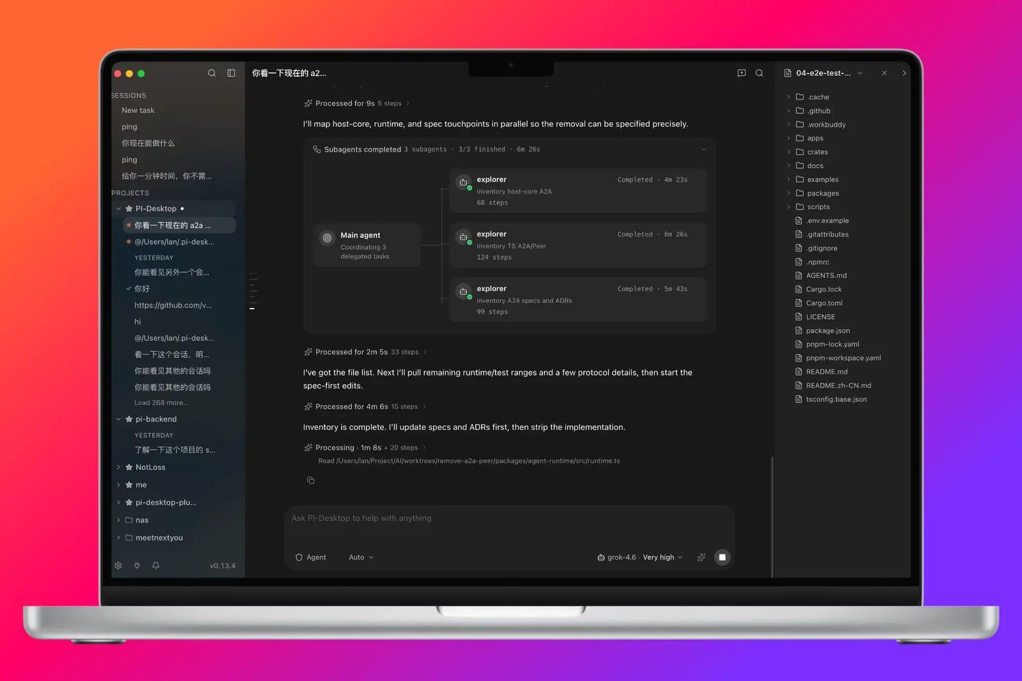Open search in the left sidebar
The image size is (1022, 681).
coord(211,73)
